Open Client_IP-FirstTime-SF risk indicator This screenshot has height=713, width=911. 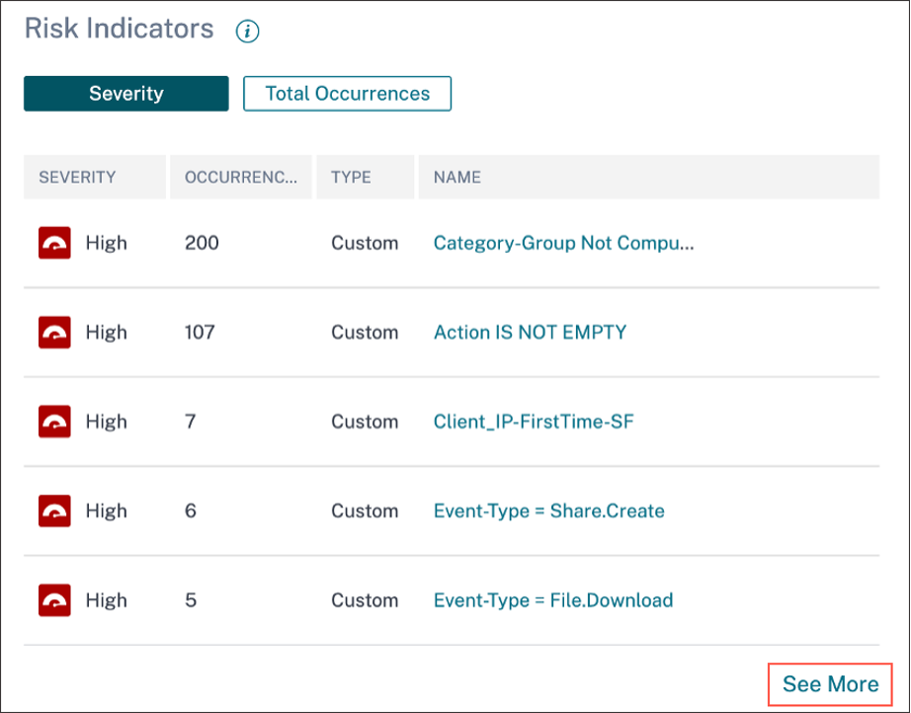(534, 422)
